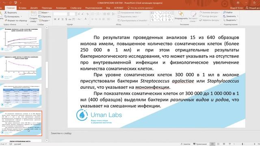This screenshot has width=260, height=146.
Task: Align text left in paragraph group
Action: click(x=92, y=19)
